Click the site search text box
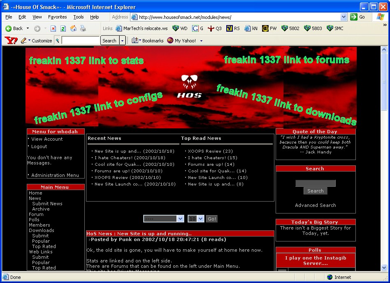The image size is (390, 283). click(316, 183)
